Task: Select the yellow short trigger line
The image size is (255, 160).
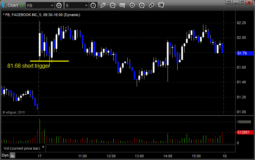Action: (x=50, y=61)
